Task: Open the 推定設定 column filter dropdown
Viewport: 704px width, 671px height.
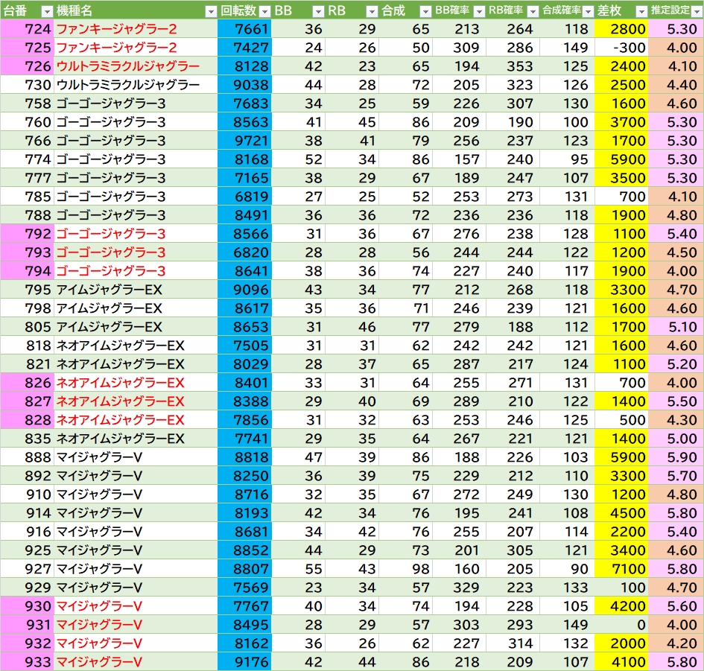Action: 695,11
